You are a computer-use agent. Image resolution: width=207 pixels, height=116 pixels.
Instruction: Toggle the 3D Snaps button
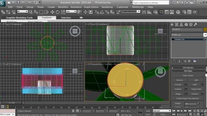[x=97, y=12]
